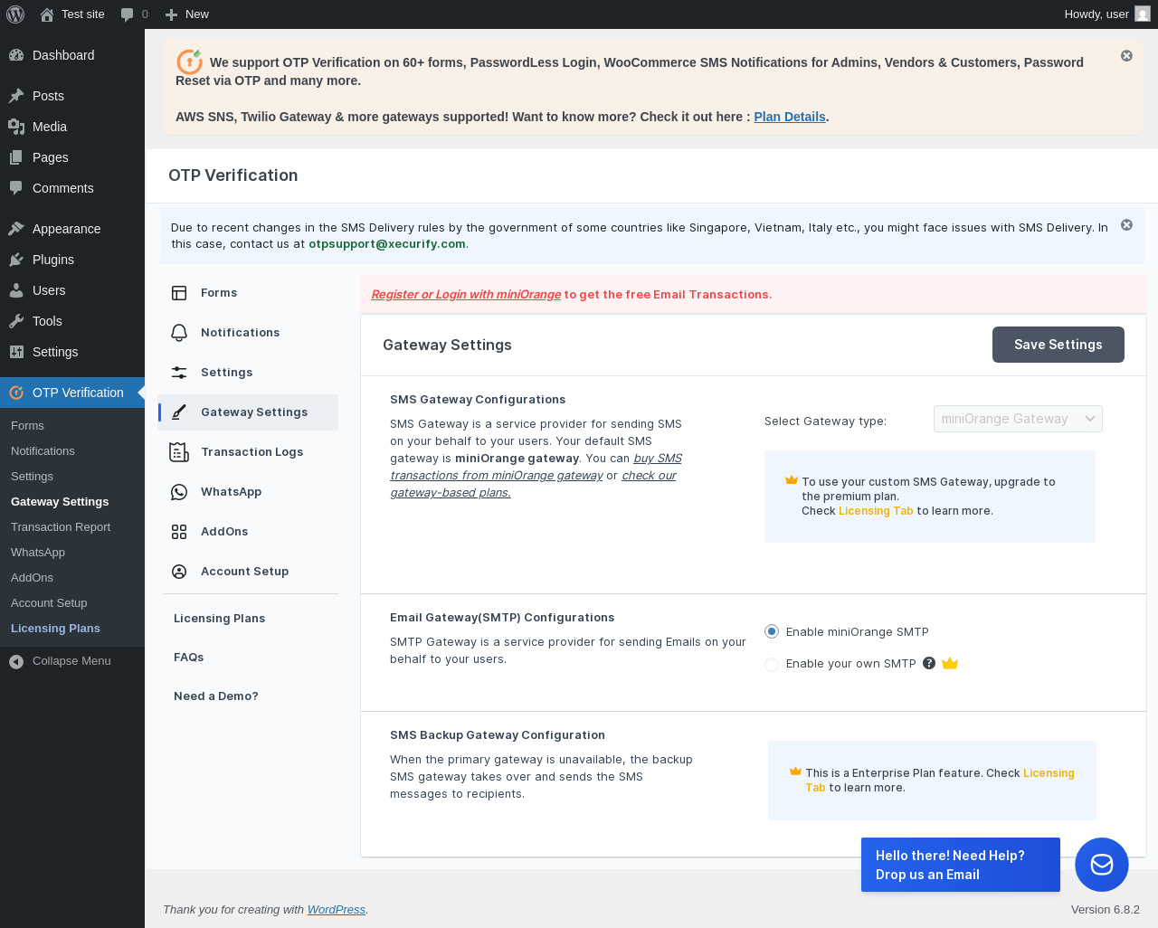
Task: Click the Dashboard gauge icon in sidebar
Action: click(x=16, y=55)
